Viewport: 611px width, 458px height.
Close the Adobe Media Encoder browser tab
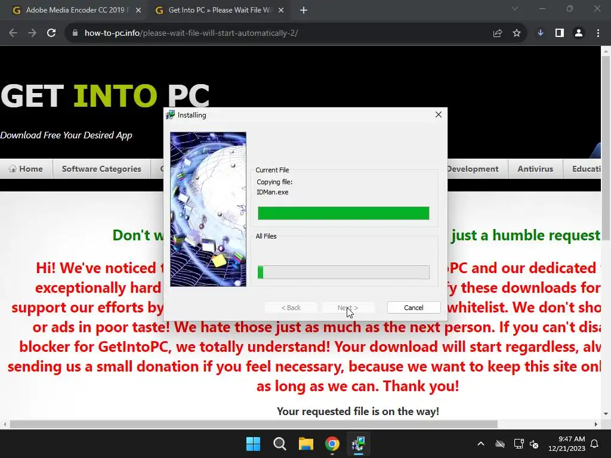tap(138, 11)
